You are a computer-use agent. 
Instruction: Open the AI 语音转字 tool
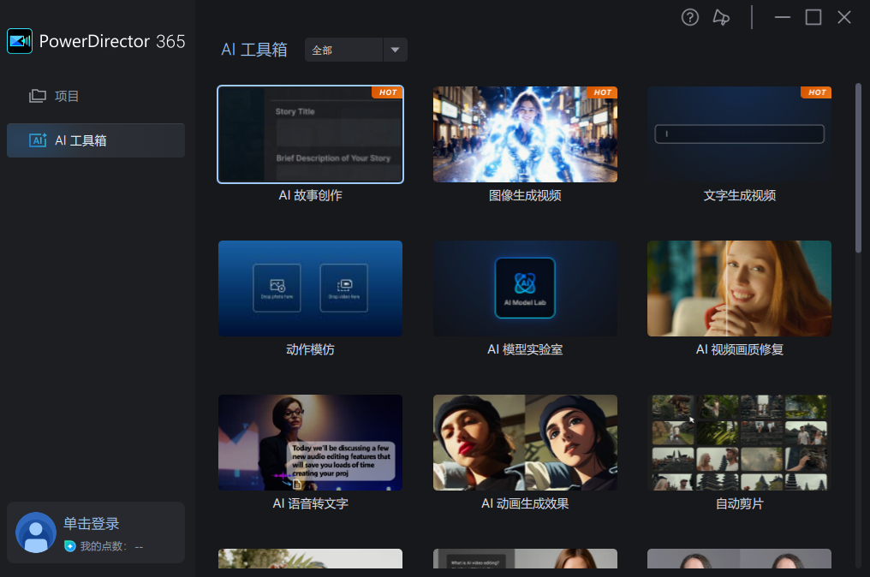pos(310,443)
